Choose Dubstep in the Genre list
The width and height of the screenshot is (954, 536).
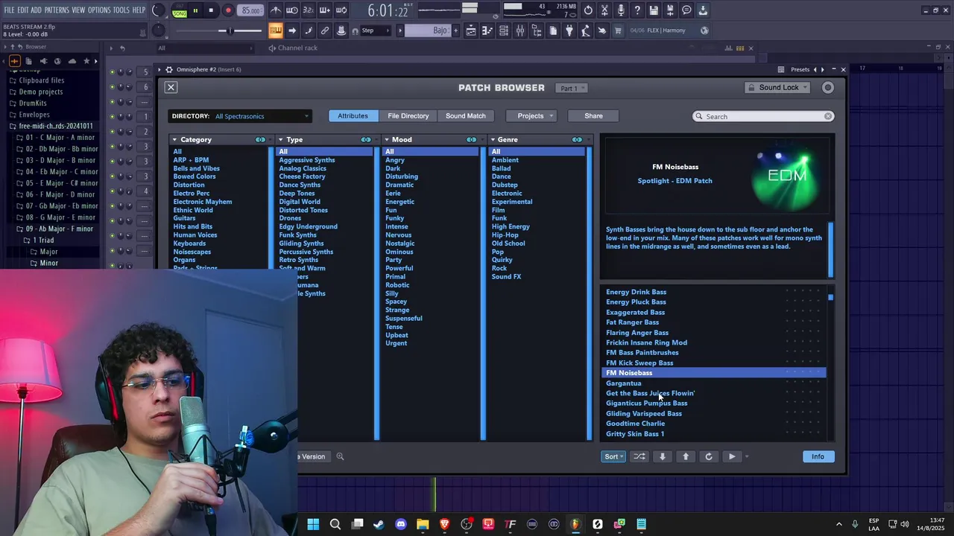click(505, 185)
